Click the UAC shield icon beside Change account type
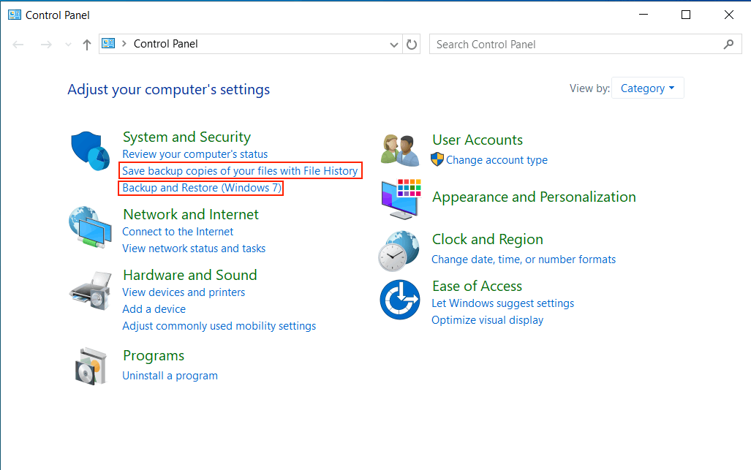Image resolution: width=751 pixels, height=470 pixels. tap(437, 159)
